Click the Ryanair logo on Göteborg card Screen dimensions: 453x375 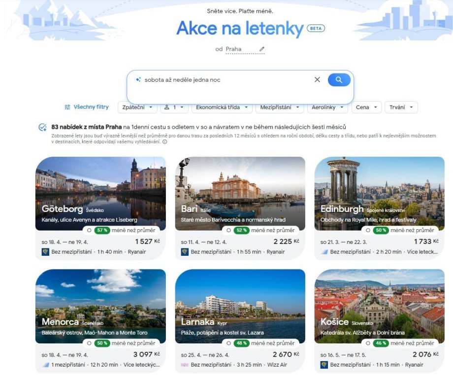click(x=45, y=252)
